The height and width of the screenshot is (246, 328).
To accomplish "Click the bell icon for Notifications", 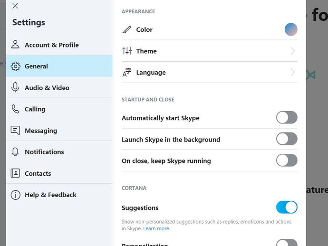I will click(x=15, y=152).
